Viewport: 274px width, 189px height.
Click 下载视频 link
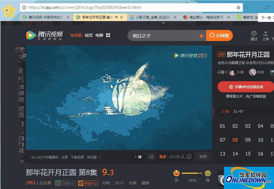pyautogui.click(x=77, y=157)
